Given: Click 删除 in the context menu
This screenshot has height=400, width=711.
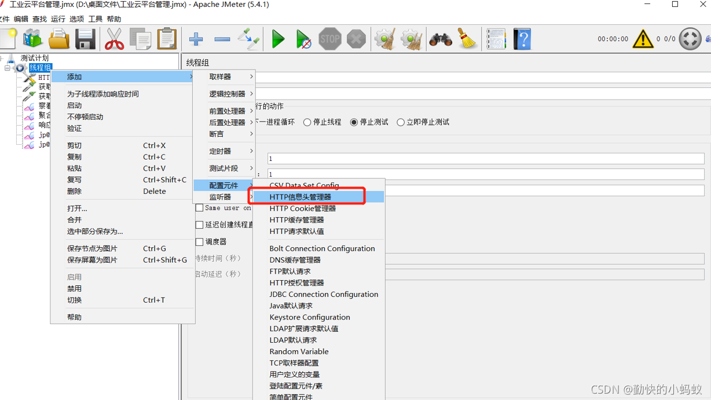Looking at the screenshot, I should click(x=123, y=191).
